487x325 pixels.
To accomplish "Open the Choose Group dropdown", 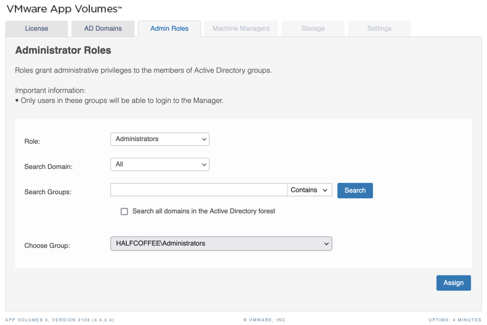I will click(x=221, y=243).
